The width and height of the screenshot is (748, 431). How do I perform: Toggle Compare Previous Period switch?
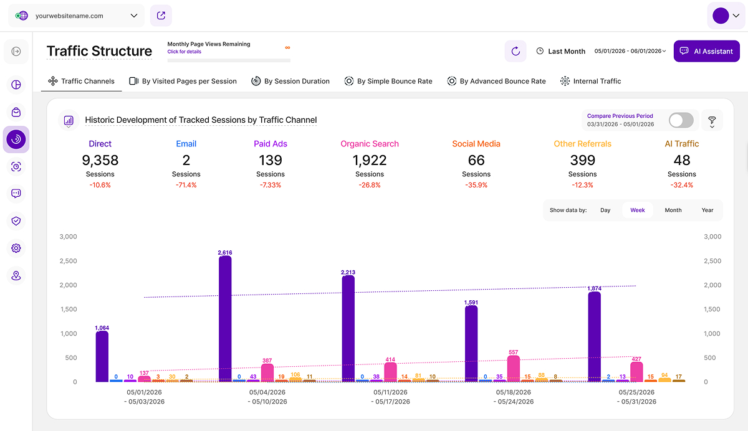click(681, 120)
